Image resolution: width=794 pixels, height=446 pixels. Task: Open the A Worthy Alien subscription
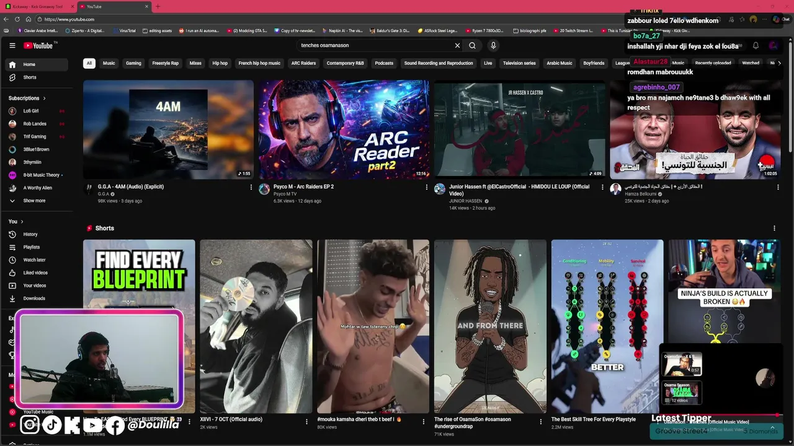pos(37,188)
